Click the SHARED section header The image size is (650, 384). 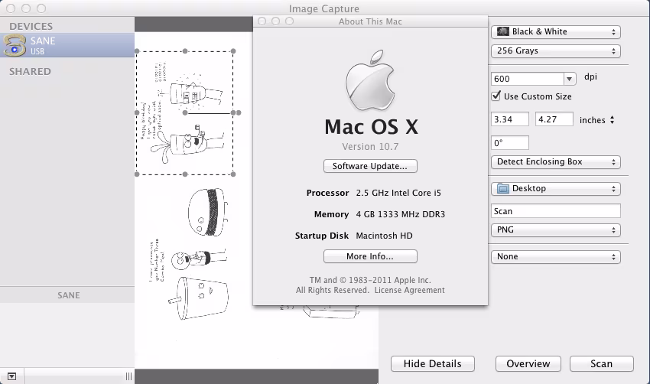(x=31, y=71)
